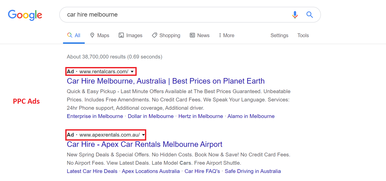This screenshot has height=181, width=386.
Task: Go to the News tab
Action: pos(200,35)
